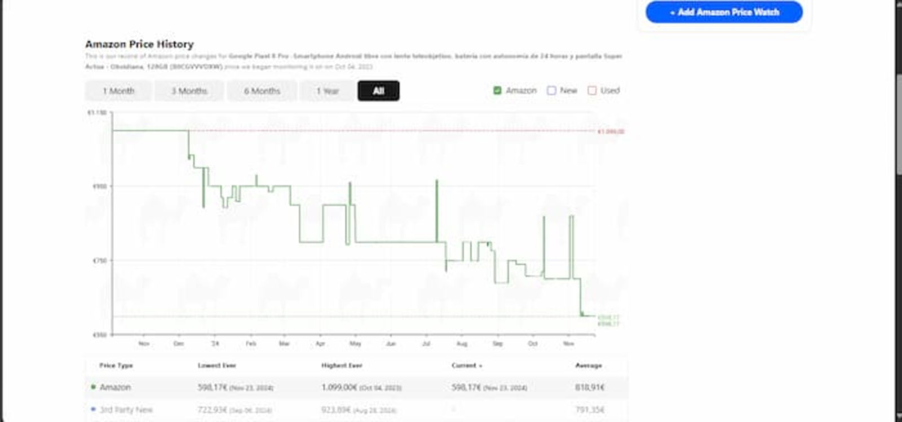Click the 791,35€ third-party average value
The image size is (902, 422).
pos(590,410)
